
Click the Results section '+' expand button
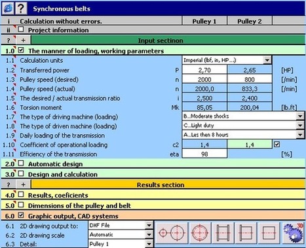(24, 185)
